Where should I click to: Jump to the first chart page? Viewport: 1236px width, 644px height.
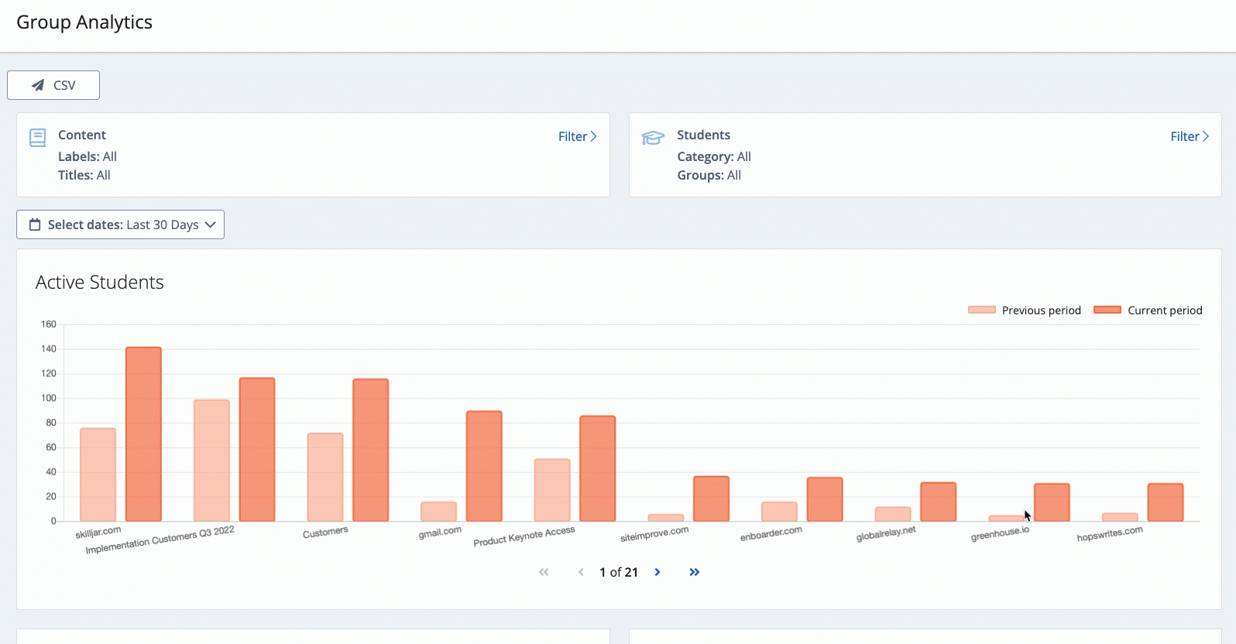click(544, 572)
